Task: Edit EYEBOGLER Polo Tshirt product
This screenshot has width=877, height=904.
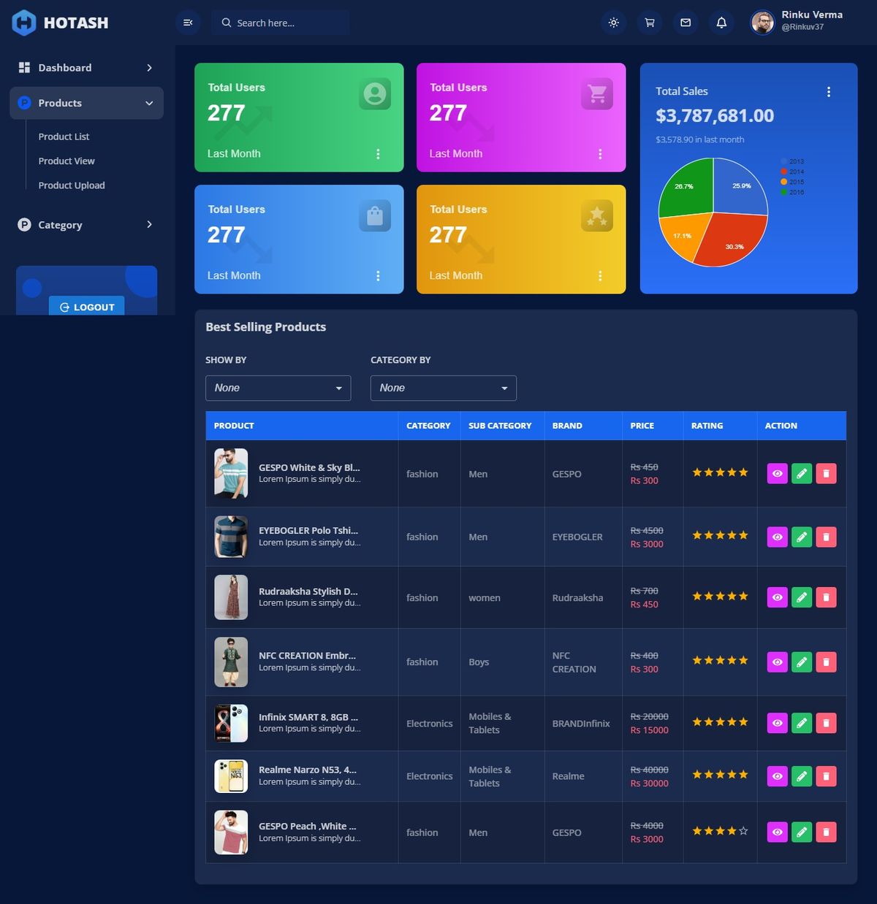Action: pyautogui.click(x=802, y=537)
